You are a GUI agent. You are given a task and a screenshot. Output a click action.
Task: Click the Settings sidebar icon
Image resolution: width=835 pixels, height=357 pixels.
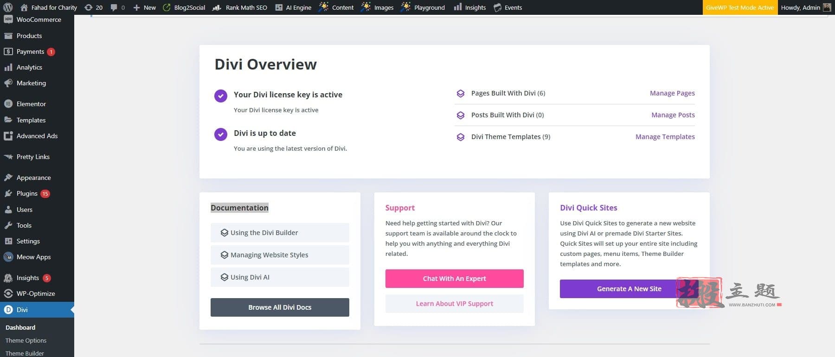click(8, 241)
